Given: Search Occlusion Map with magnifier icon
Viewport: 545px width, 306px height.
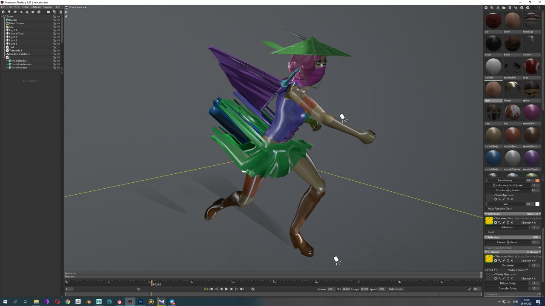Looking at the screenshot, I should click(x=499, y=261).
